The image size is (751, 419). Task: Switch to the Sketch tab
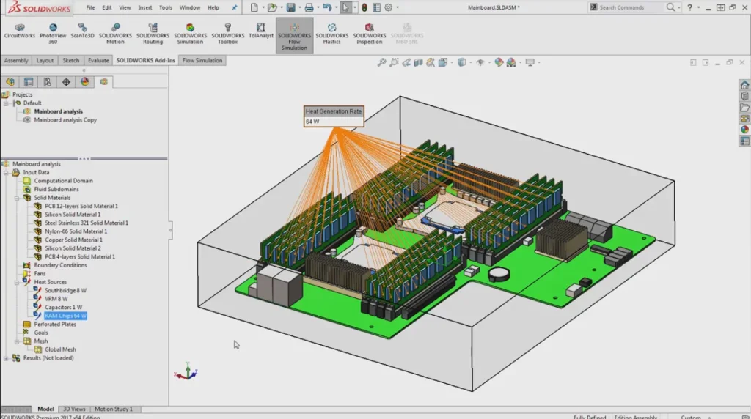[x=71, y=60]
